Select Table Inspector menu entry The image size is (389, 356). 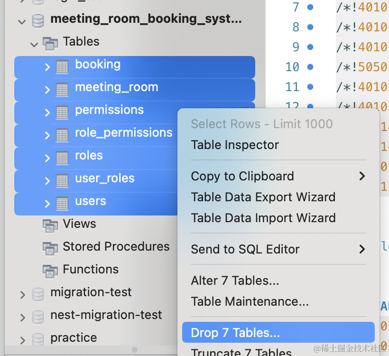[x=235, y=145]
